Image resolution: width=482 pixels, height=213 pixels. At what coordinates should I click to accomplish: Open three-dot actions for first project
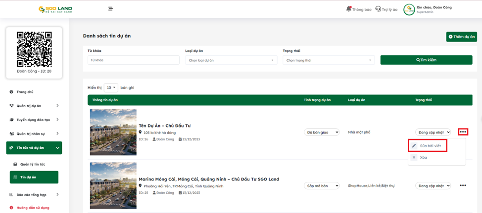click(x=463, y=132)
